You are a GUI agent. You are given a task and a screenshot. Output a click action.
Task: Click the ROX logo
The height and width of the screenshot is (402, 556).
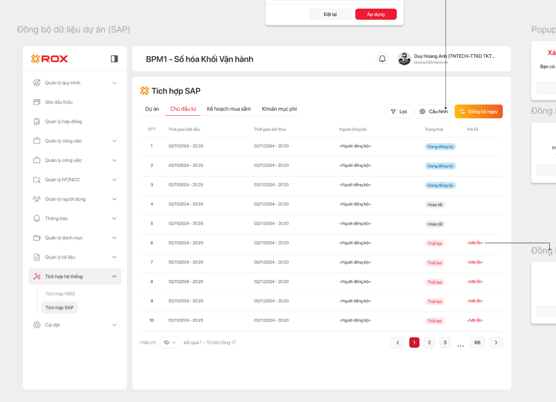pos(50,59)
